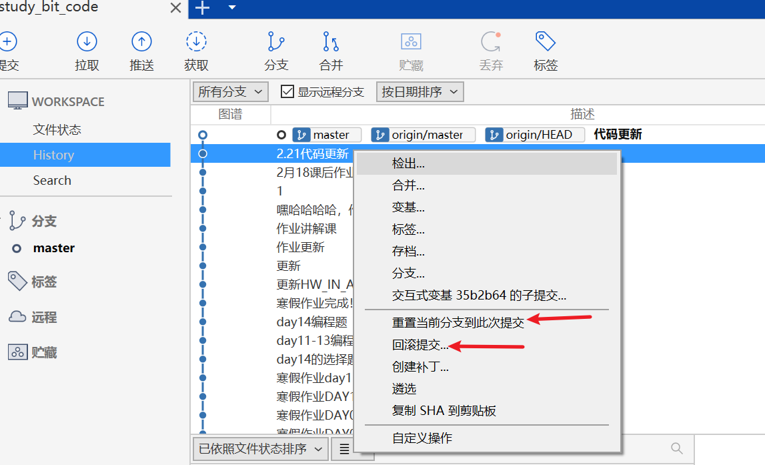
Task: Click the Tag (标签) toolbar icon
Action: pos(545,42)
